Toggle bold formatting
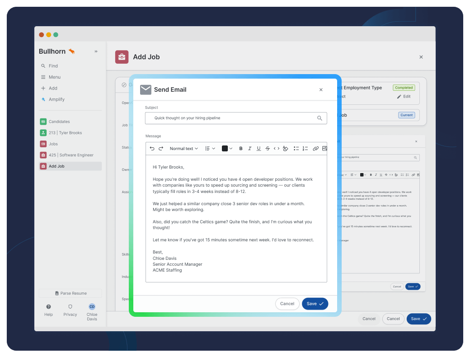Screen dimensions: 470x357 pos(241,148)
